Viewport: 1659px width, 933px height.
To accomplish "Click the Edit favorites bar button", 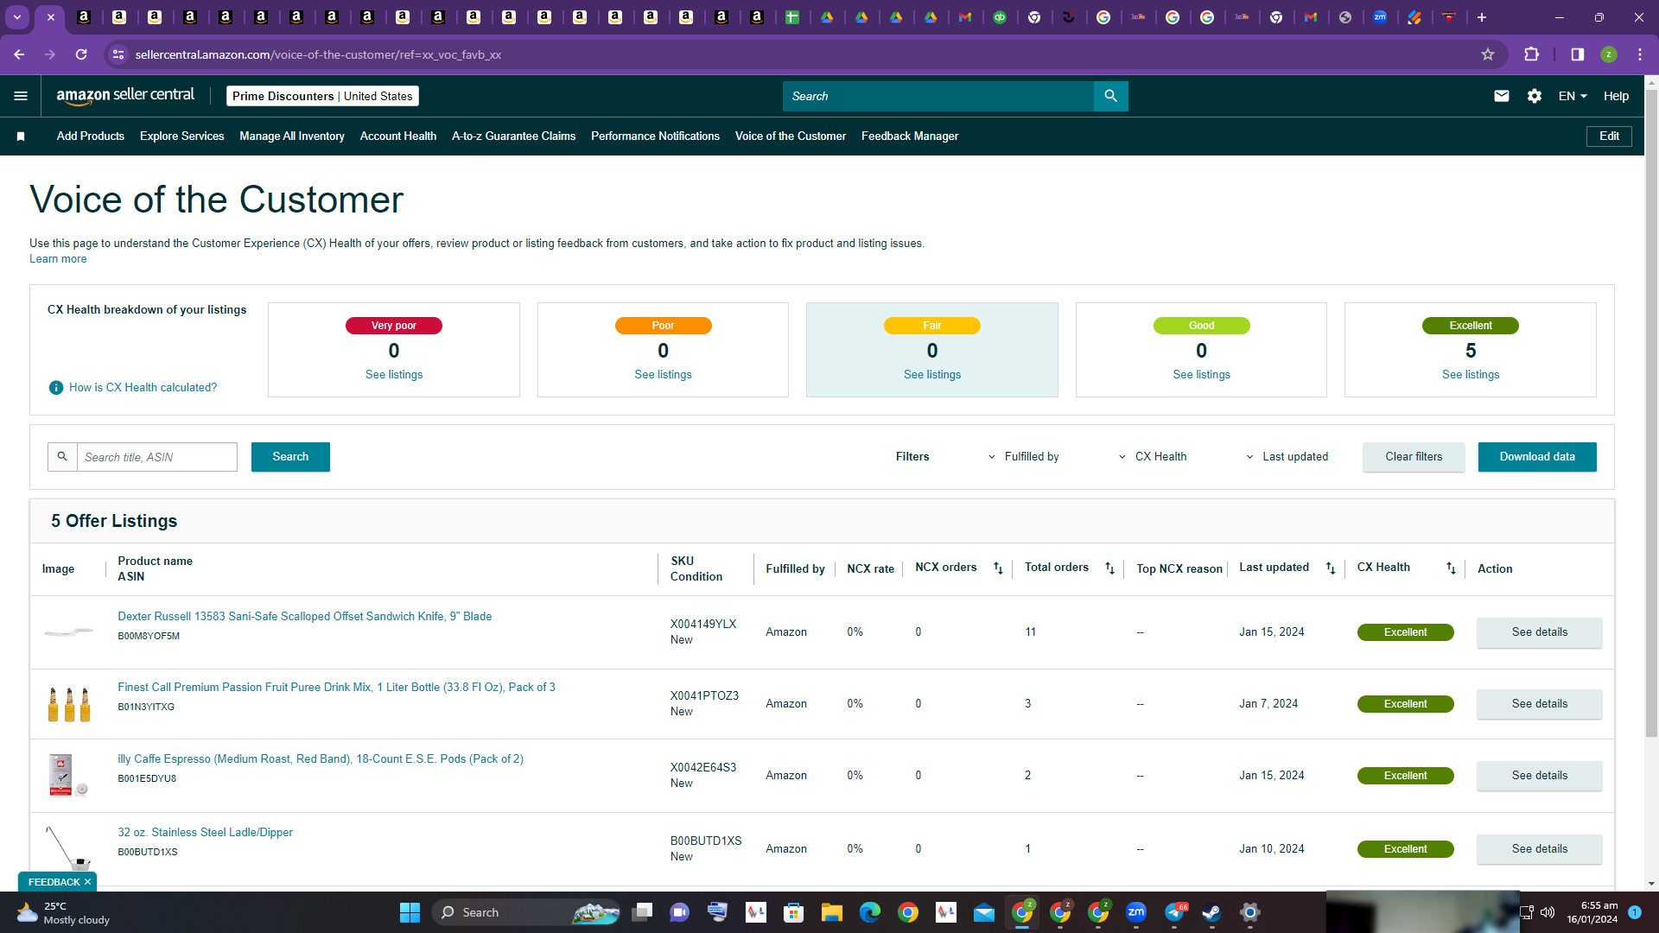I will pyautogui.click(x=1609, y=136).
